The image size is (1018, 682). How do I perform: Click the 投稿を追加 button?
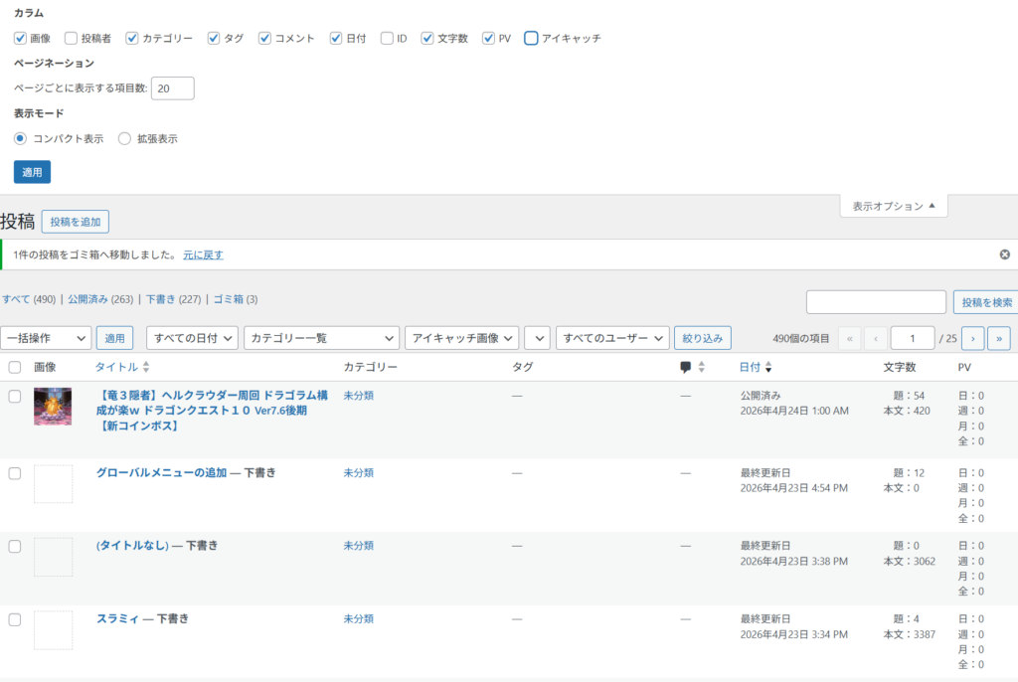tap(76, 222)
